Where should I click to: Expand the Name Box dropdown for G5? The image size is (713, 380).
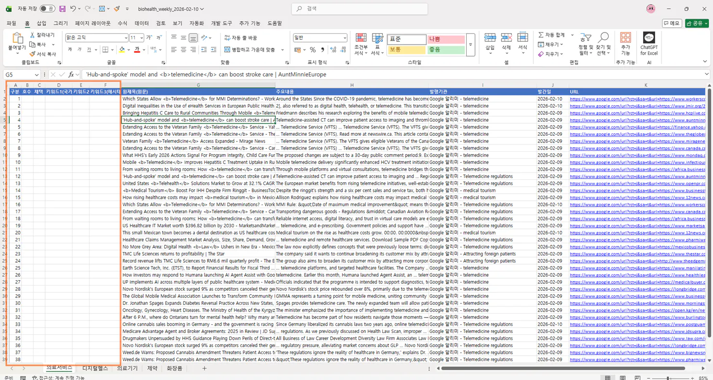(x=36, y=75)
